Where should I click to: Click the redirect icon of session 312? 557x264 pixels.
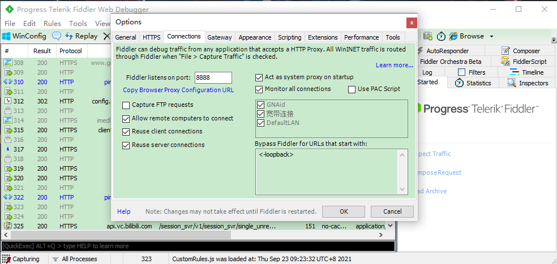[x=8, y=101]
